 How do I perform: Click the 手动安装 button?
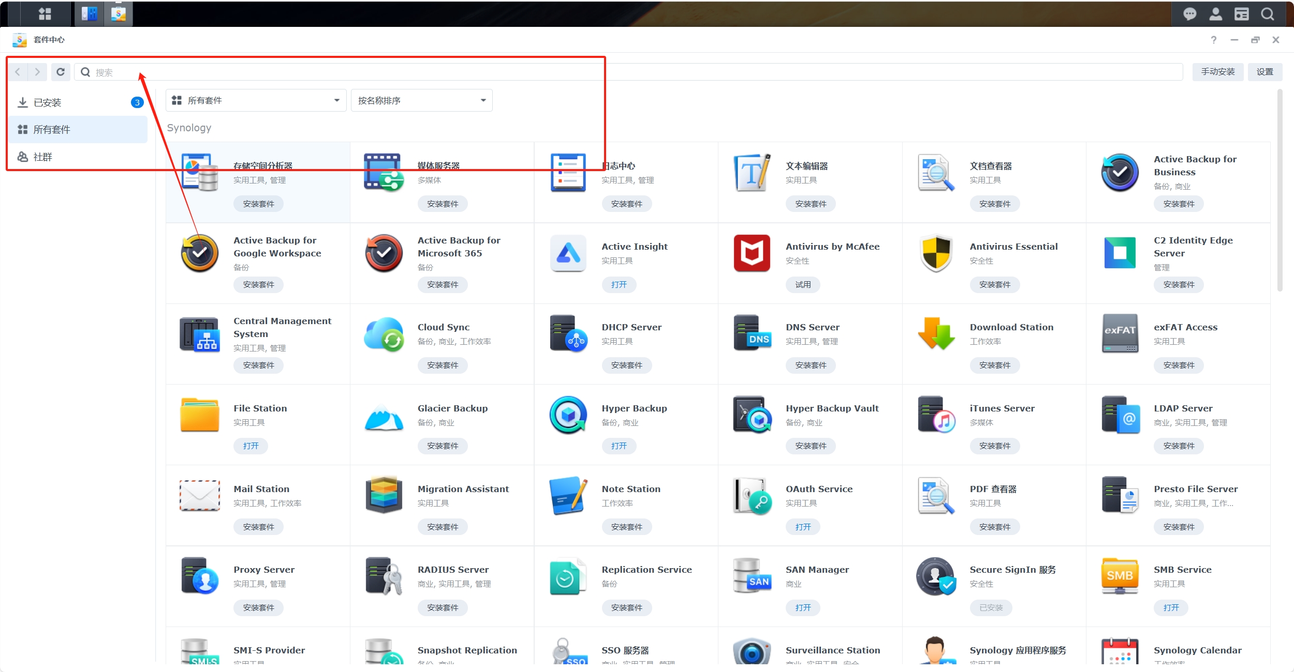coord(1217,72)
